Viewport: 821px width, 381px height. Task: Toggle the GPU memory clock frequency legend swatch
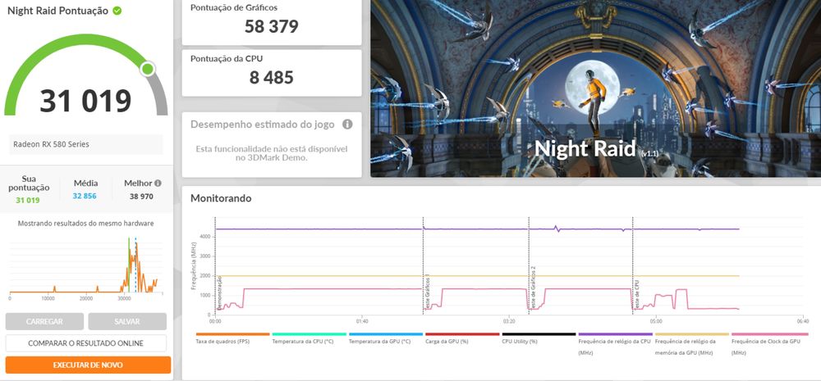(x=691, y=334)
